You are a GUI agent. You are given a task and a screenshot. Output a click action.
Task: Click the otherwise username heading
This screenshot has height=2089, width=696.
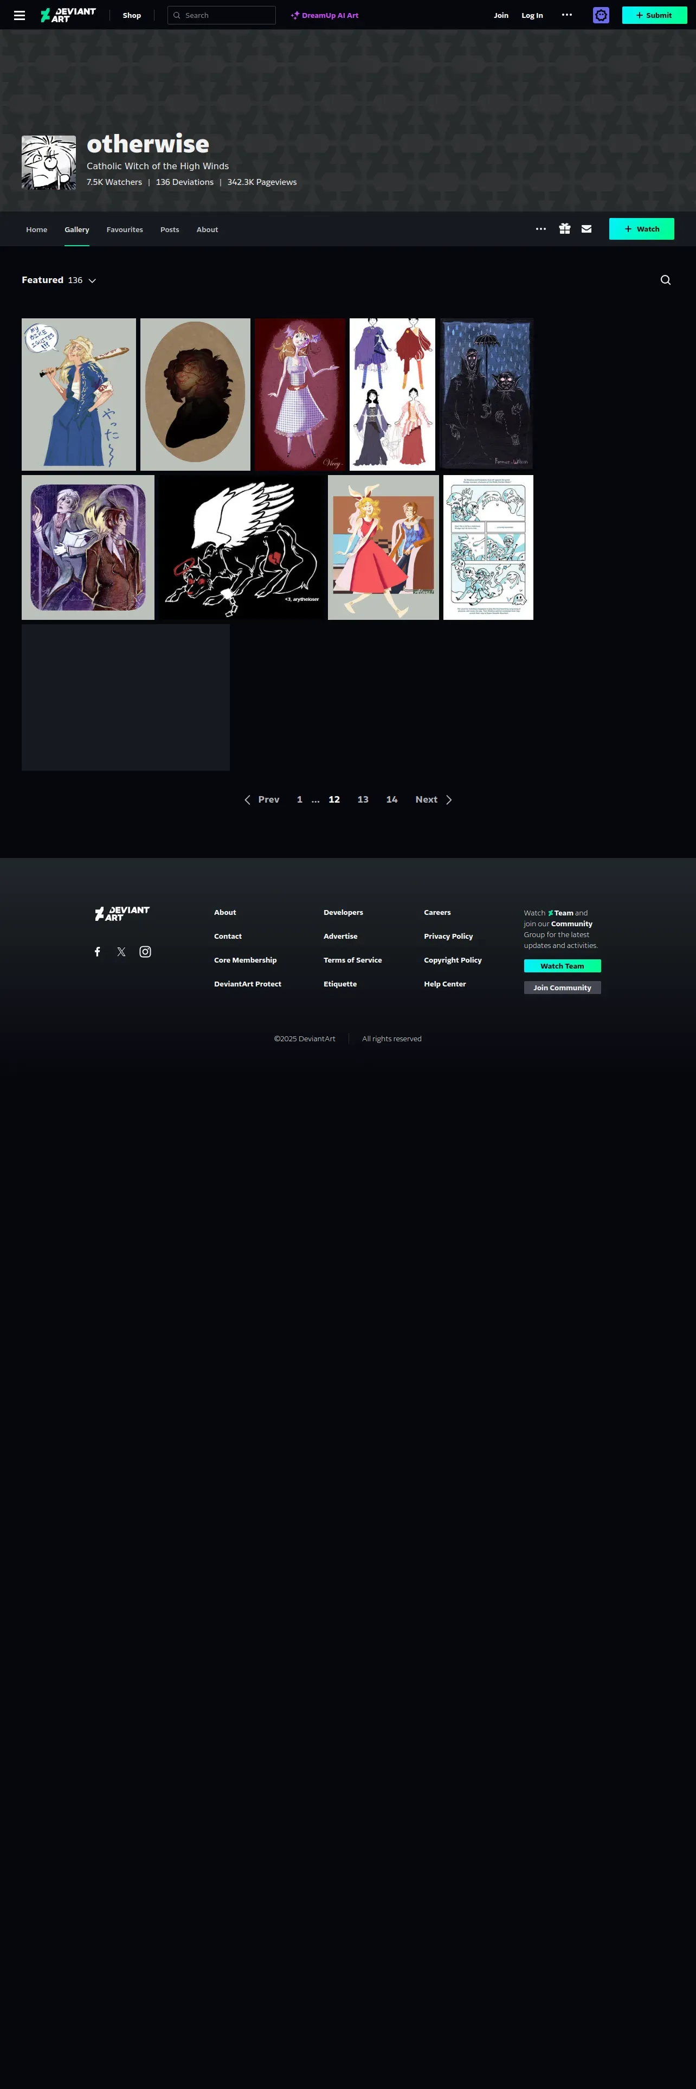(149, 144)
